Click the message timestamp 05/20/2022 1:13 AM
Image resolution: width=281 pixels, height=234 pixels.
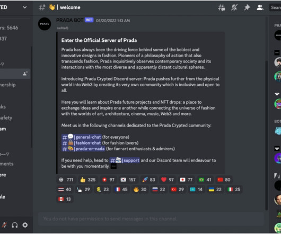[x=113, y=21]
